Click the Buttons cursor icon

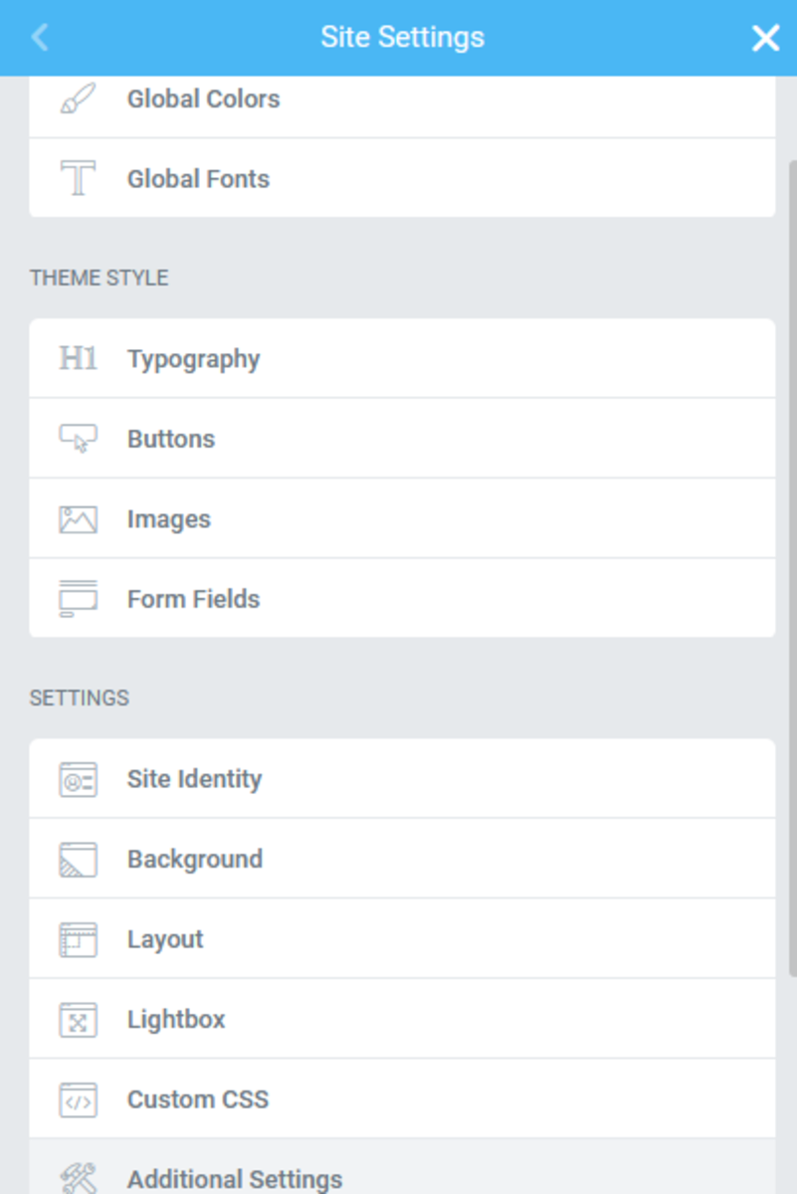click(x=78, y=439)
